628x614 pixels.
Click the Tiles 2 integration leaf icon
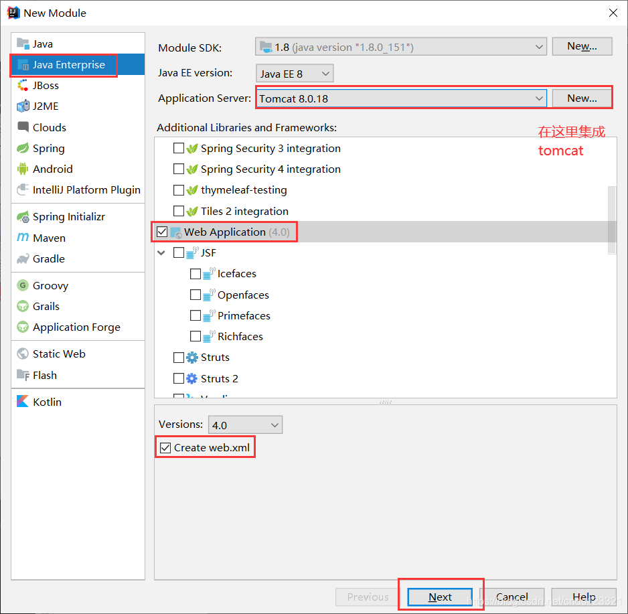click(192, 211)
